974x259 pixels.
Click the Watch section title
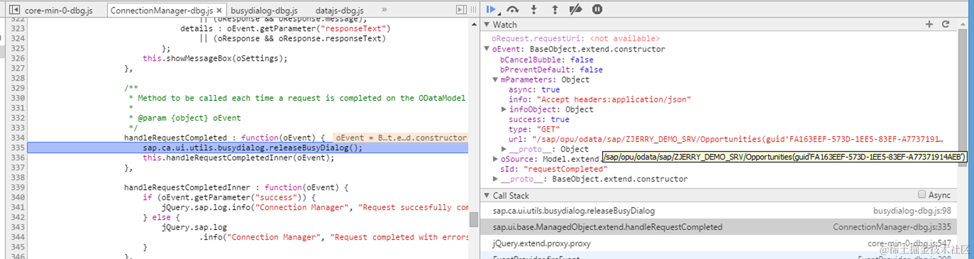pyautogui.click(x=505, y=25)
